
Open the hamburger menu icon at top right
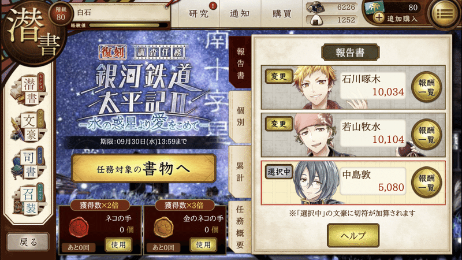coord(445,13)
